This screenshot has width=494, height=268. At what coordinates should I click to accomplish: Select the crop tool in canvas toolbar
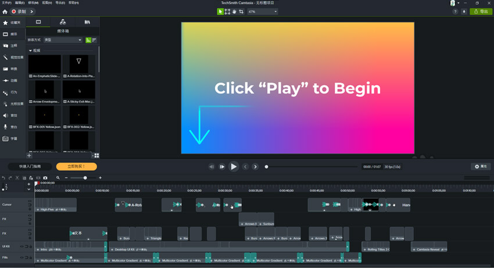pos(241,12)
